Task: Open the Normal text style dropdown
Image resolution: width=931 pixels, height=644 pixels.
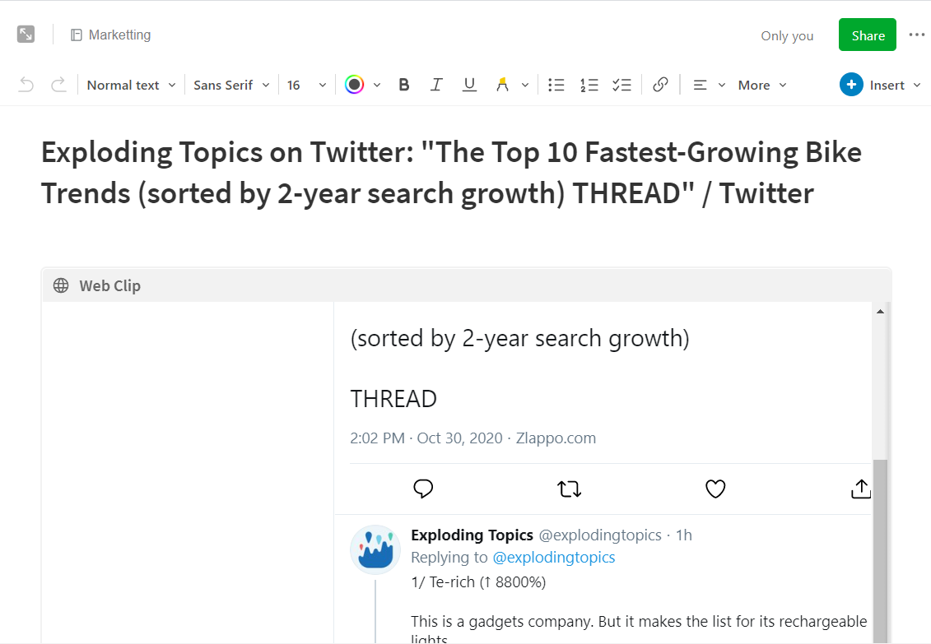Action: tap(131, 85)
